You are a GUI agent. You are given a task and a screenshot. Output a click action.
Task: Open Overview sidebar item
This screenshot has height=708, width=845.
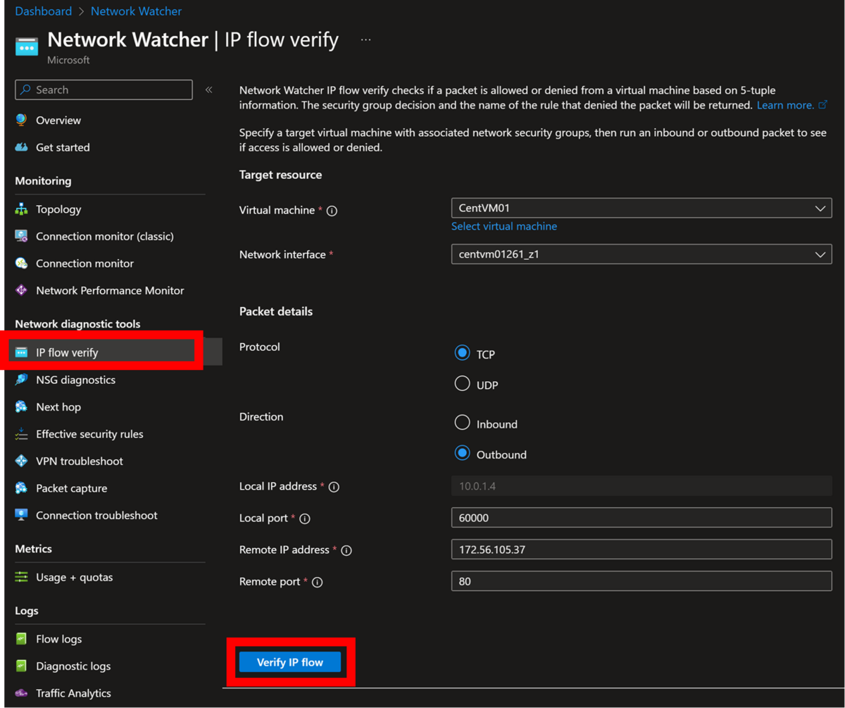click(58, 120)
